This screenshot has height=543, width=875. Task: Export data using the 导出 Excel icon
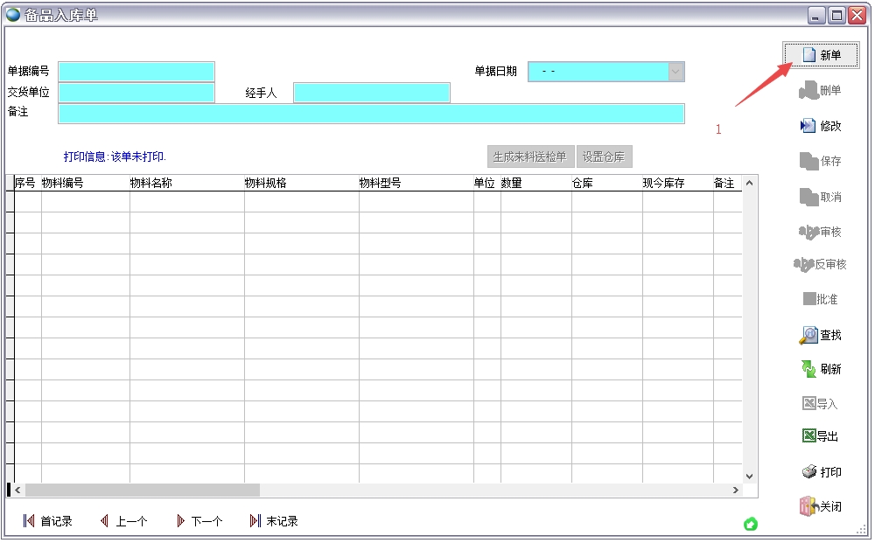(821, 435)
